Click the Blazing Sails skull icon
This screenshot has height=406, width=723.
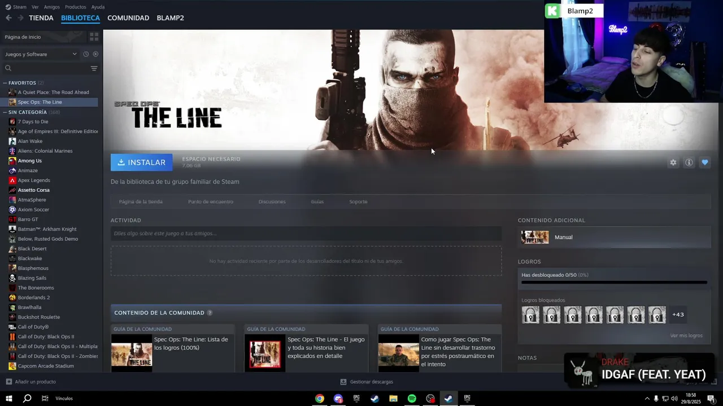point(12,278)
